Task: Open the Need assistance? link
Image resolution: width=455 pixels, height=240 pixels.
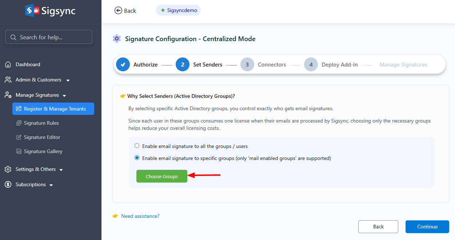Action: pyautogui.click(x=140, y=216)
